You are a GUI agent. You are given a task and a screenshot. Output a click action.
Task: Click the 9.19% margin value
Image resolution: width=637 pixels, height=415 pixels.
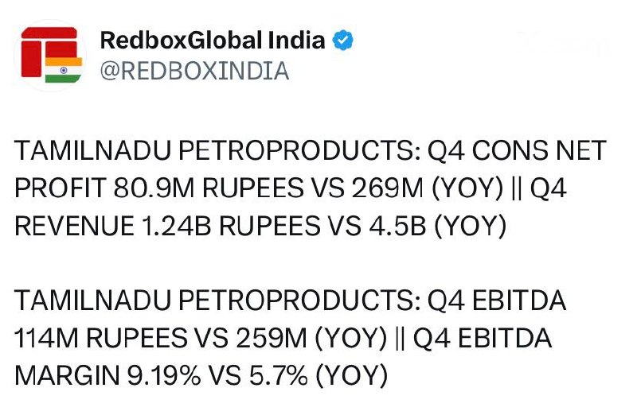(x=164, y=376)
